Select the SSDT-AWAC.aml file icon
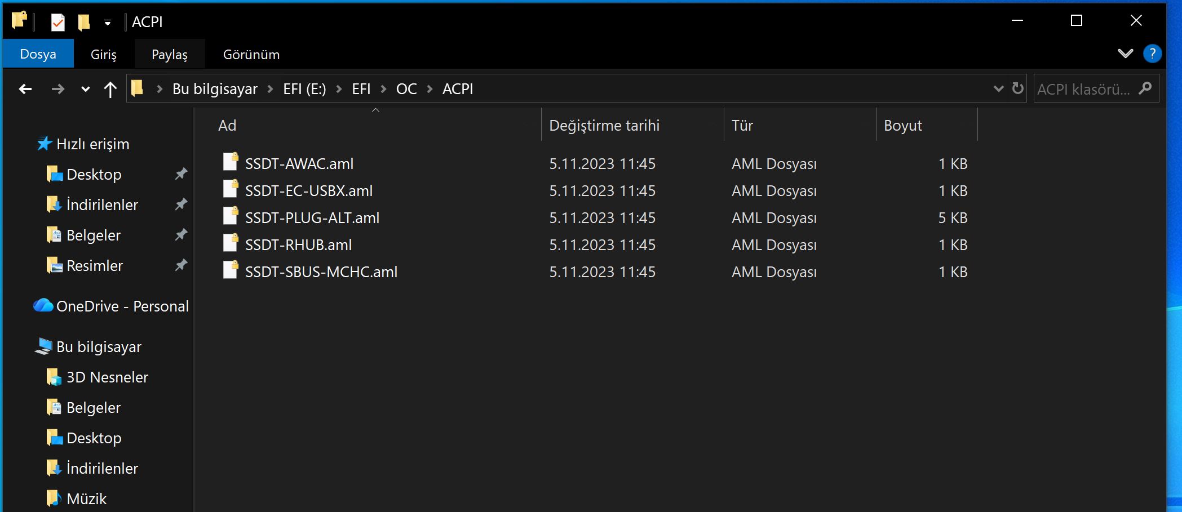This screenshot has width=1182, height=512. tap(231, 162)
